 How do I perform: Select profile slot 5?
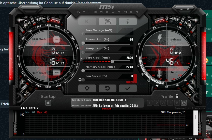[x=177, y=103]
